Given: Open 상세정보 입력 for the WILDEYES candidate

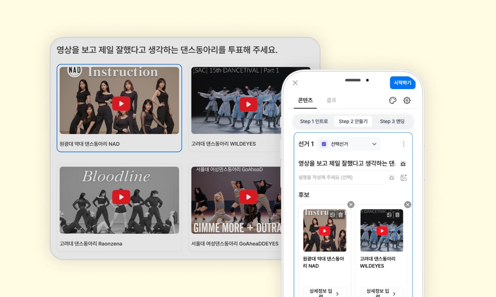Looking at the screenshot, I should [381, 293].
